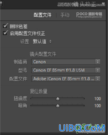
Task: Click the 暗角 slider handle
Action: (58, 106)
